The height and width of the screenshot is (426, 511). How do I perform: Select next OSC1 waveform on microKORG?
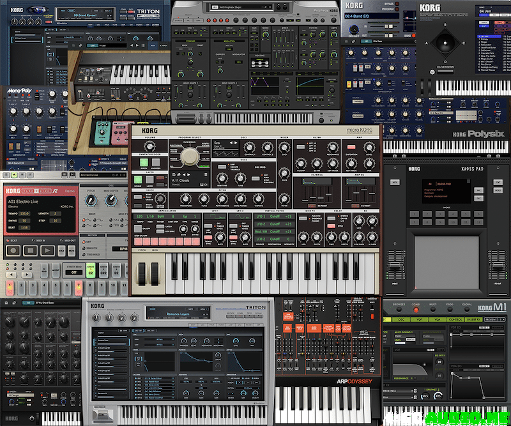(236, 143)
